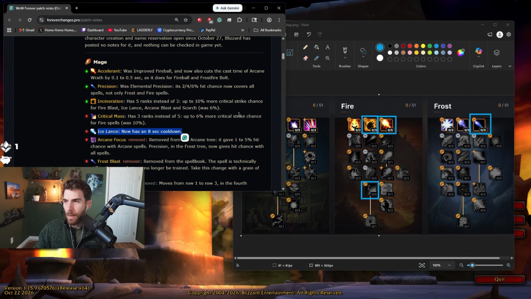Open the 100% zoom level dropdown in Paint

[442, 265]
